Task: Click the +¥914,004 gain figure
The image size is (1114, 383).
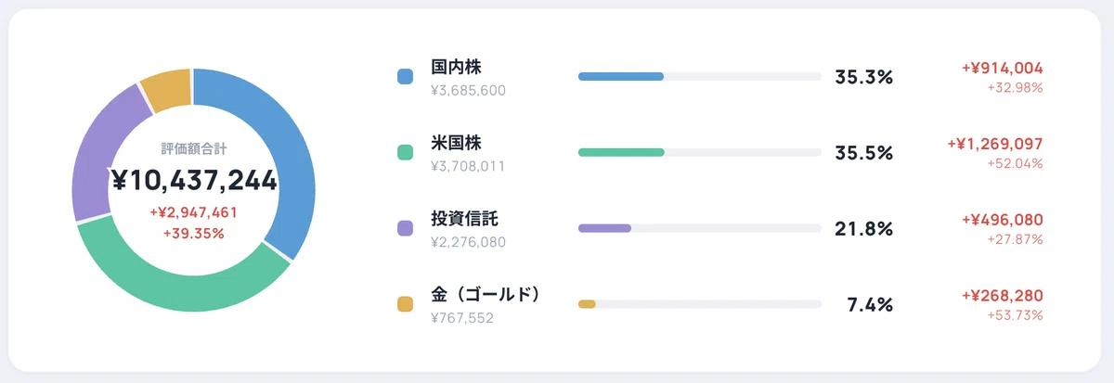Action: tap(1003, 68)
